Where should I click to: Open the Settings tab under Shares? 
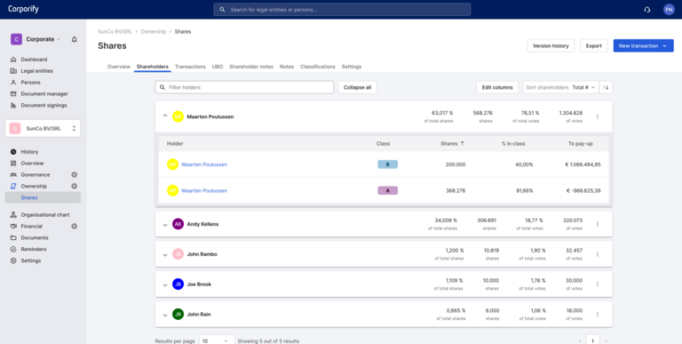click(352, 67)
